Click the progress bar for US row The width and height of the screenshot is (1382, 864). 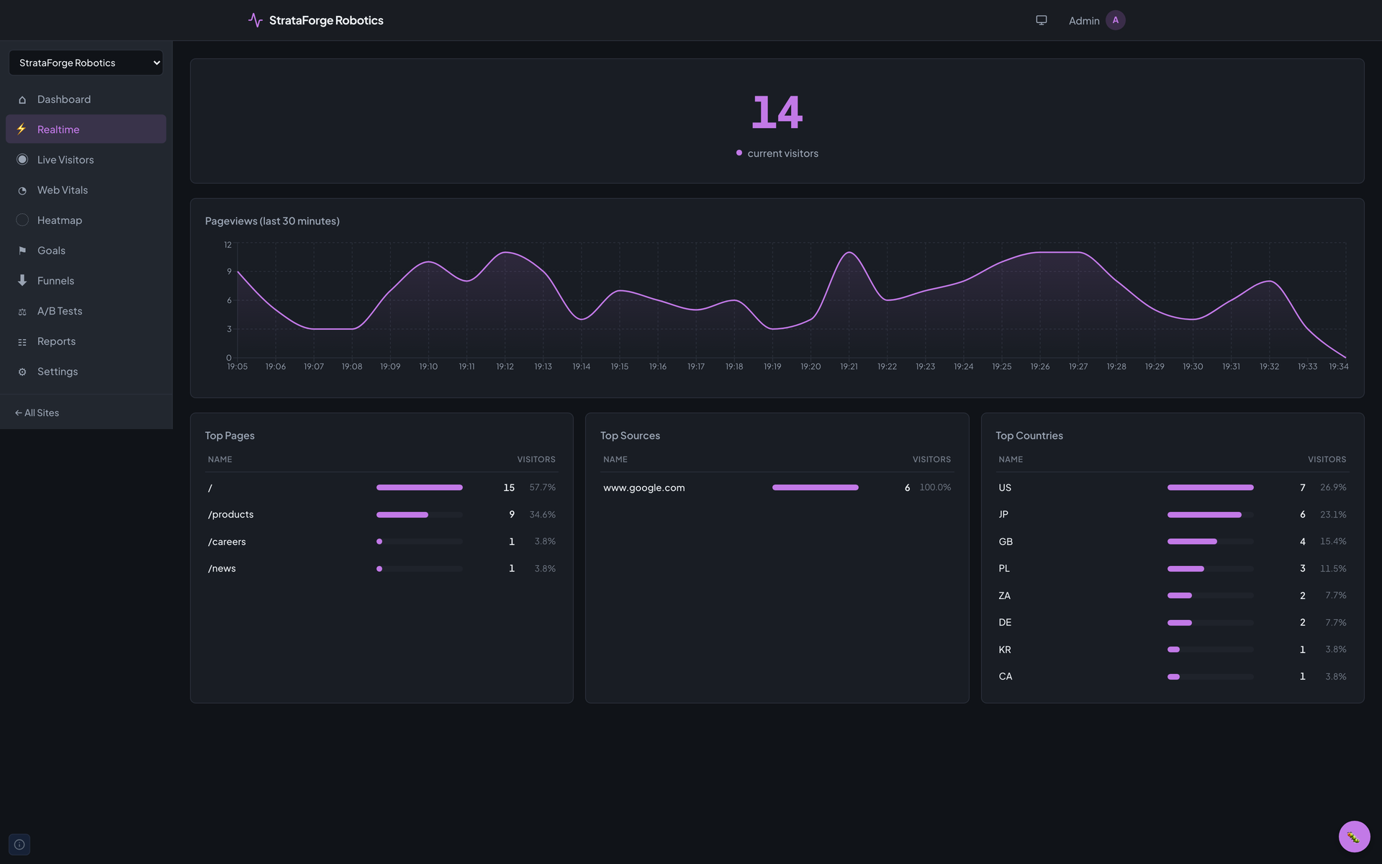[x=1210, y=487]
